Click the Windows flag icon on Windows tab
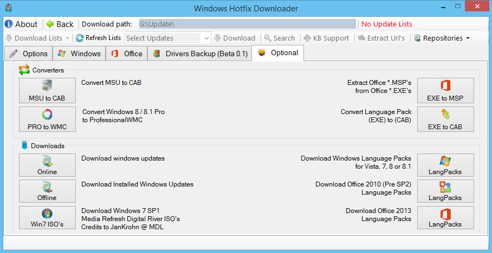This screenshot has width=492, height=253. 62,54
